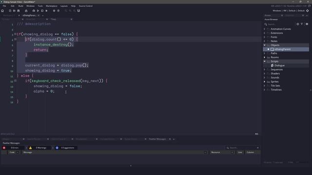Select the Sequences folder row
The image size is (312, 175).
(286, 70)
